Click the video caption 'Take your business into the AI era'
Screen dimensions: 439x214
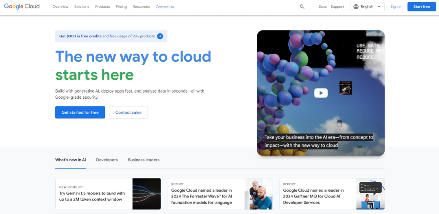(319, 141)
